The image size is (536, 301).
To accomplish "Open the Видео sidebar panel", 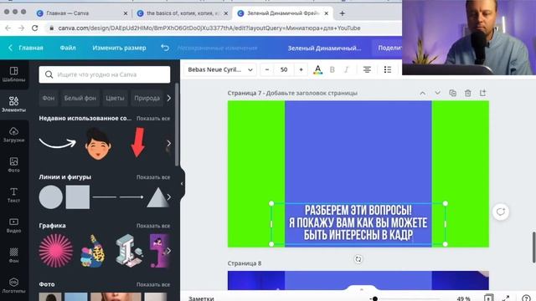I will (13, 225).
